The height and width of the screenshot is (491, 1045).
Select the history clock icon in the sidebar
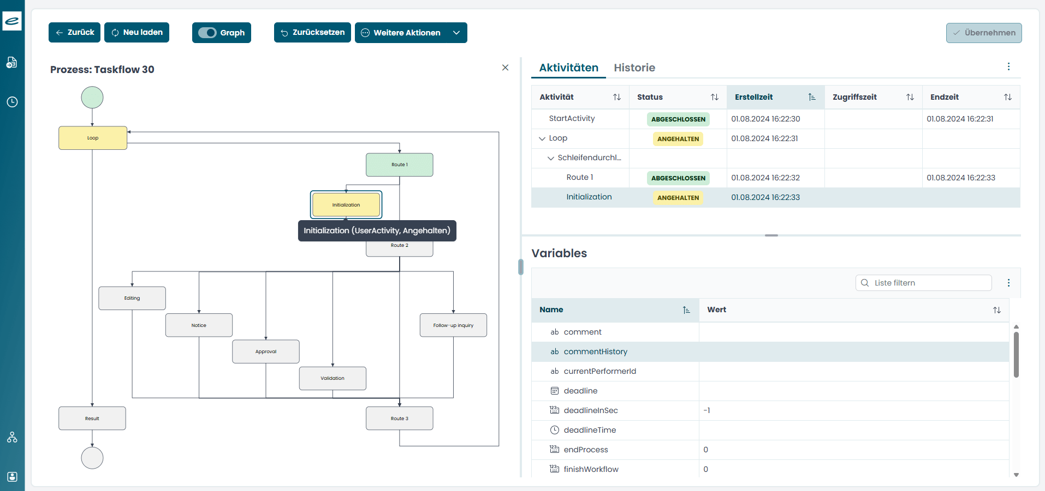click(x=12, y=102)
